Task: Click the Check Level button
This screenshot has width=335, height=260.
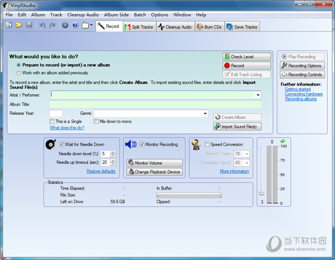Action: pyautogui.click(x=247, y=57)
